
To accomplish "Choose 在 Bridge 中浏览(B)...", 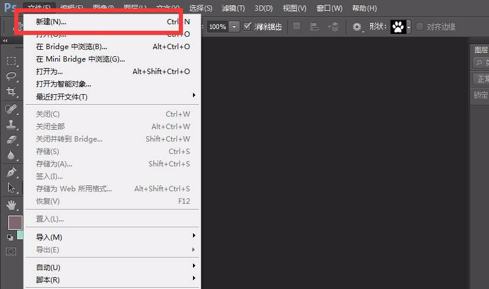I will point(113,47).
